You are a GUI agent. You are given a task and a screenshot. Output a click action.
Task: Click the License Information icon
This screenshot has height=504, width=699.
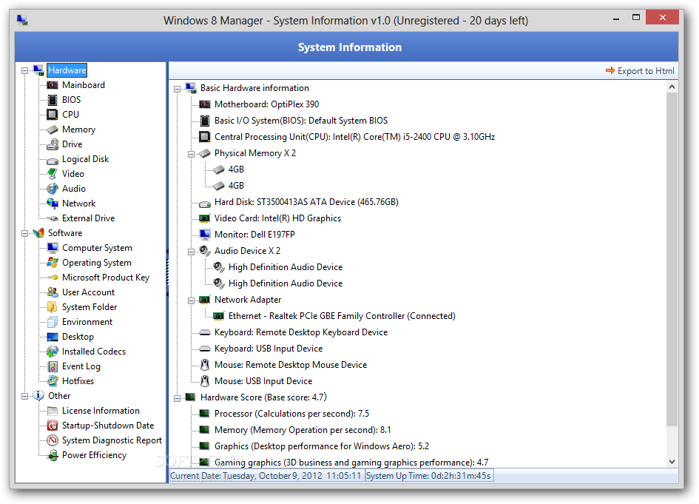pos(53,411)
